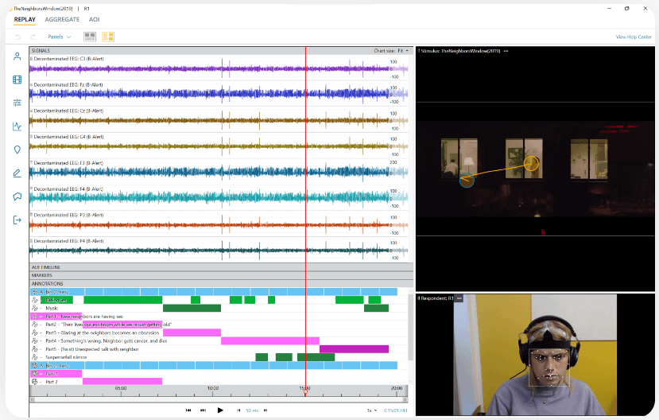Click the annotation icon beside Dialogues row
Image resolution: width=659 pixels, height=420 pixels.
35,300
